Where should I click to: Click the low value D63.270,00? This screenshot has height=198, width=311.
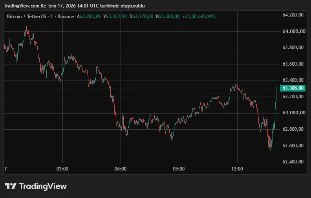tap(141, 16)
